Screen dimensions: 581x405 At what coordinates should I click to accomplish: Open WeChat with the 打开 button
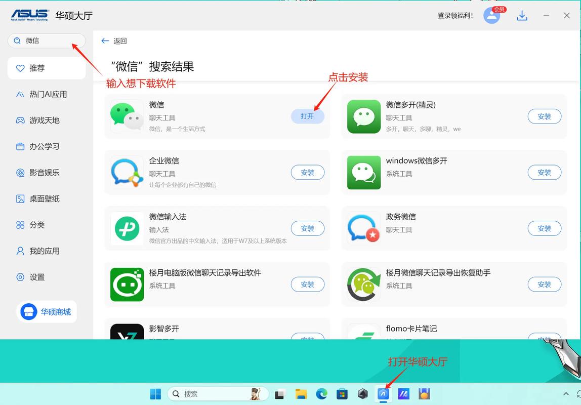[x=307, y=116]
